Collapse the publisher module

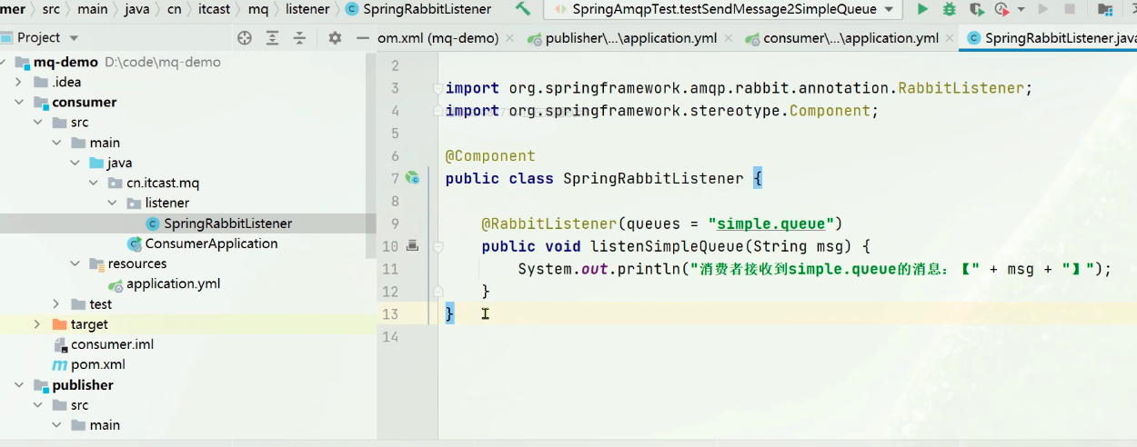18,385
